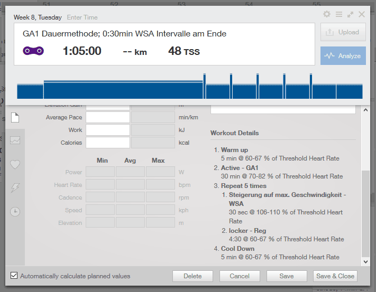Click the Upload button
This screenshot has width=376, height=292.
tap(343, 32)
